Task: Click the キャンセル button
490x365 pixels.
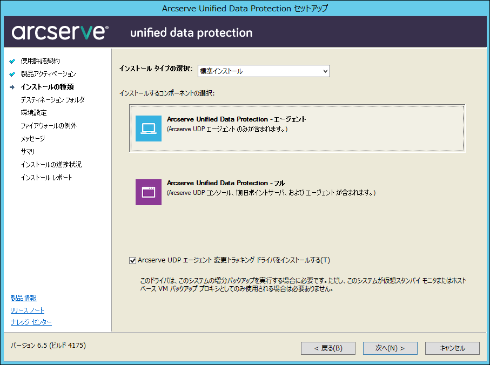Action: [452, 348]
